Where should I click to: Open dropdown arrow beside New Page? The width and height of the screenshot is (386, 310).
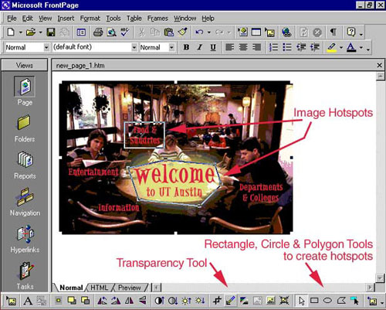[x=21, y=32]
